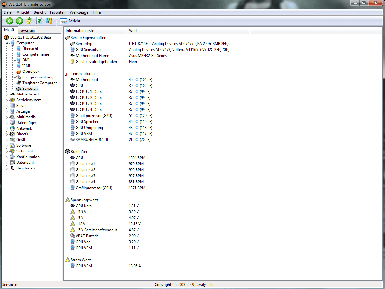Screen dimensions: 385x289
Task: Expand the Sicherheit tree node
Action: pyautogui.click(x=7, y=151)
